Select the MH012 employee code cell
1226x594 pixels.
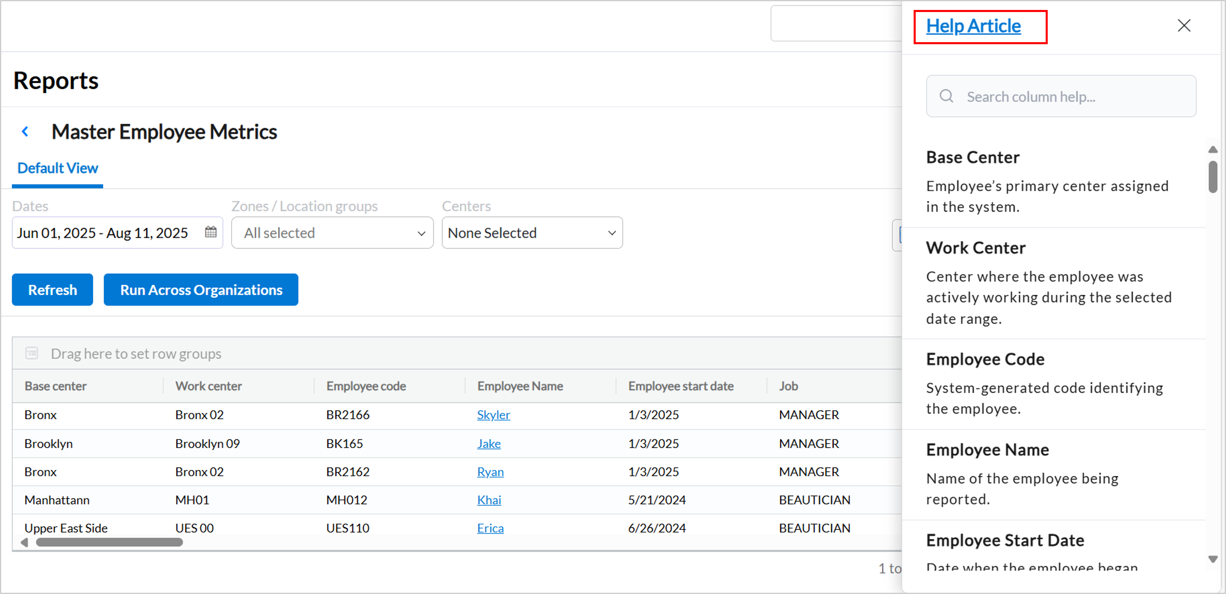click(347, 500)
